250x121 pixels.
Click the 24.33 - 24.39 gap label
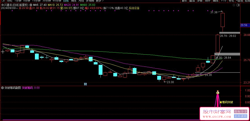203,75
